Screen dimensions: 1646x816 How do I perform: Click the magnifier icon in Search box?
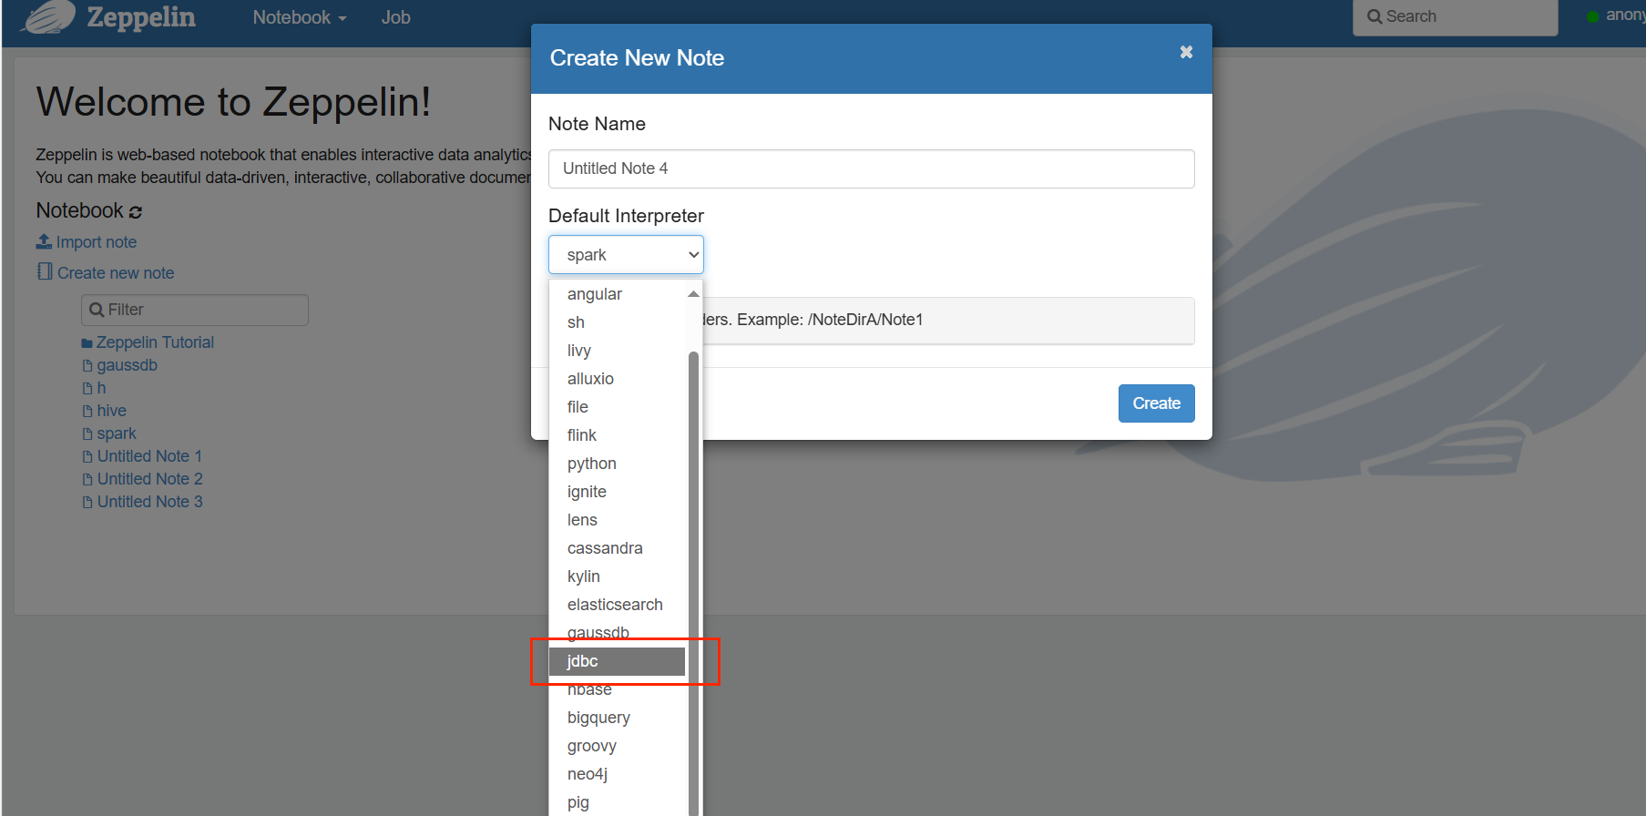[1375, 17]
